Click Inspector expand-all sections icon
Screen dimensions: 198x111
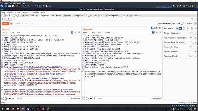click(x=184, y=28)
